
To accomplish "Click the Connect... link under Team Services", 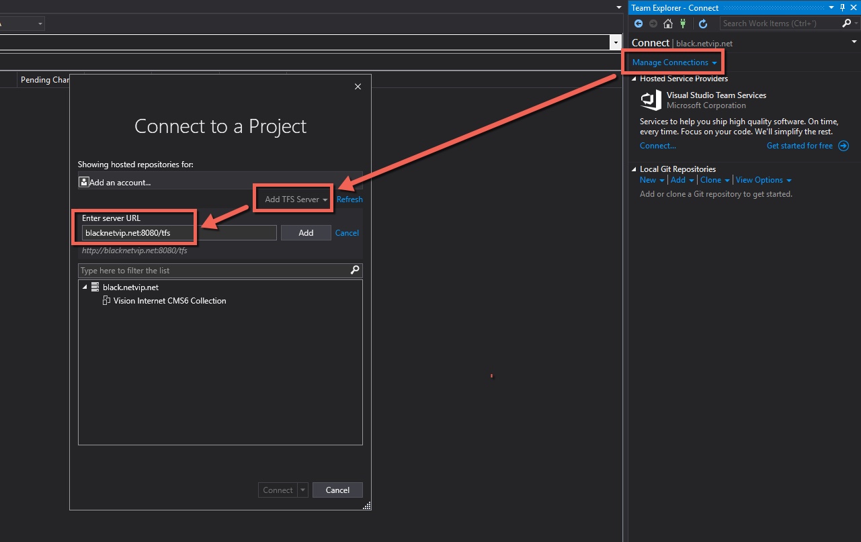I will click(x=657, y=146).
